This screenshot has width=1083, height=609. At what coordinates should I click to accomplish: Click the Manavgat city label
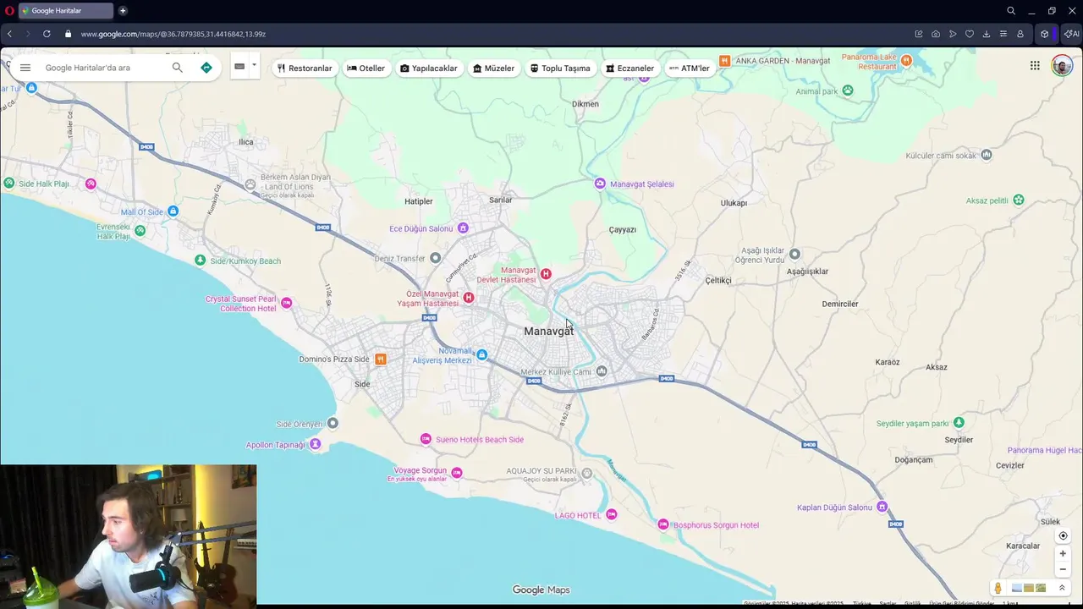point(548,331)
